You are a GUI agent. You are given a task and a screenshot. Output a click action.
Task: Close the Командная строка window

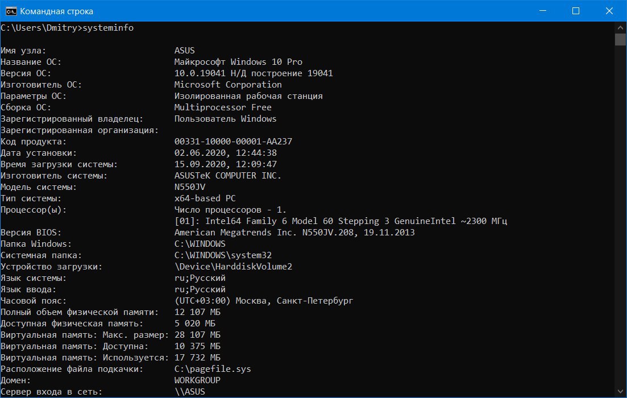click(x=609, y=11)
